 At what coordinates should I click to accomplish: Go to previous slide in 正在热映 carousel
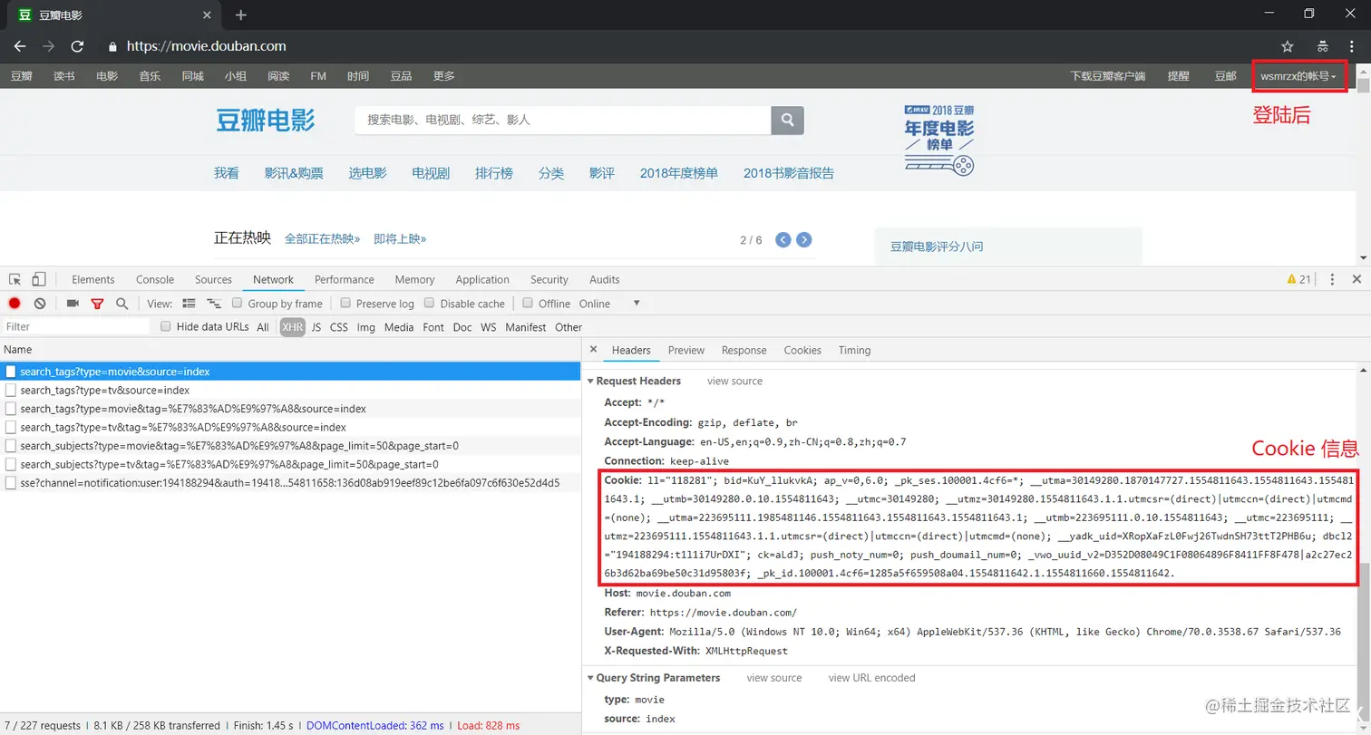pyautogui.click(x=783, y=240)
